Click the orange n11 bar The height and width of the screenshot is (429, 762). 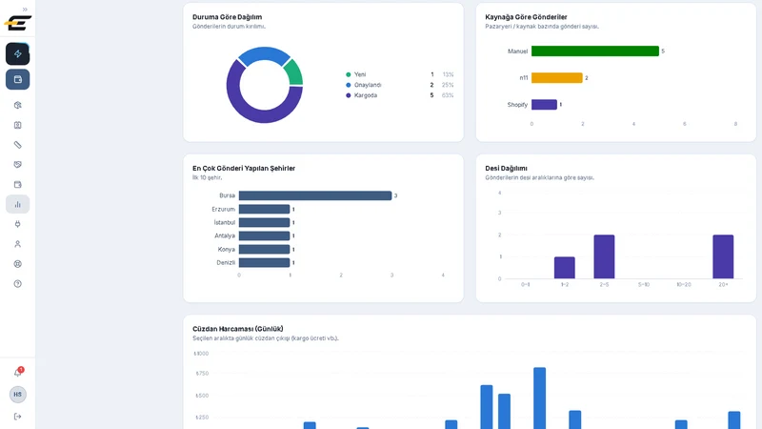[x=557, y=78]
